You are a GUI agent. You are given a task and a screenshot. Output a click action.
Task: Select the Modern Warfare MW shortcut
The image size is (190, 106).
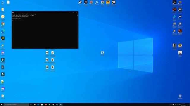175,2
